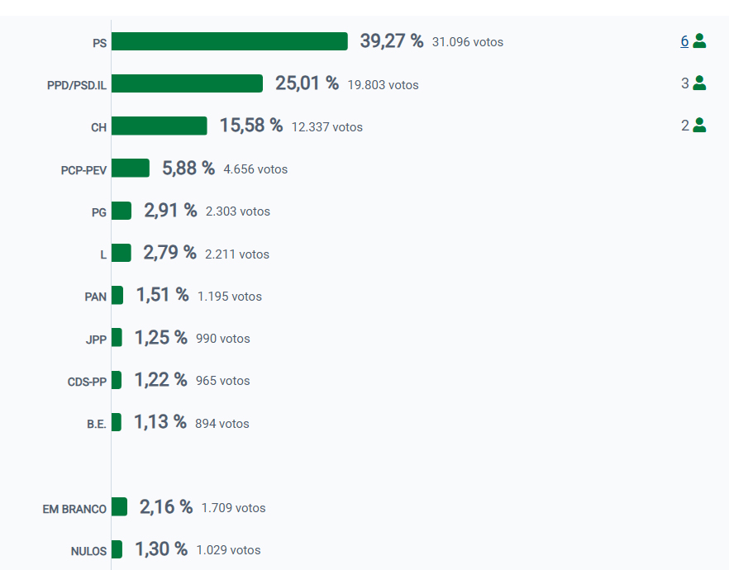This screenshot has width=729, height=570.
Task: Click the seat count '2' for CH
Action: (x=684, y=126)
